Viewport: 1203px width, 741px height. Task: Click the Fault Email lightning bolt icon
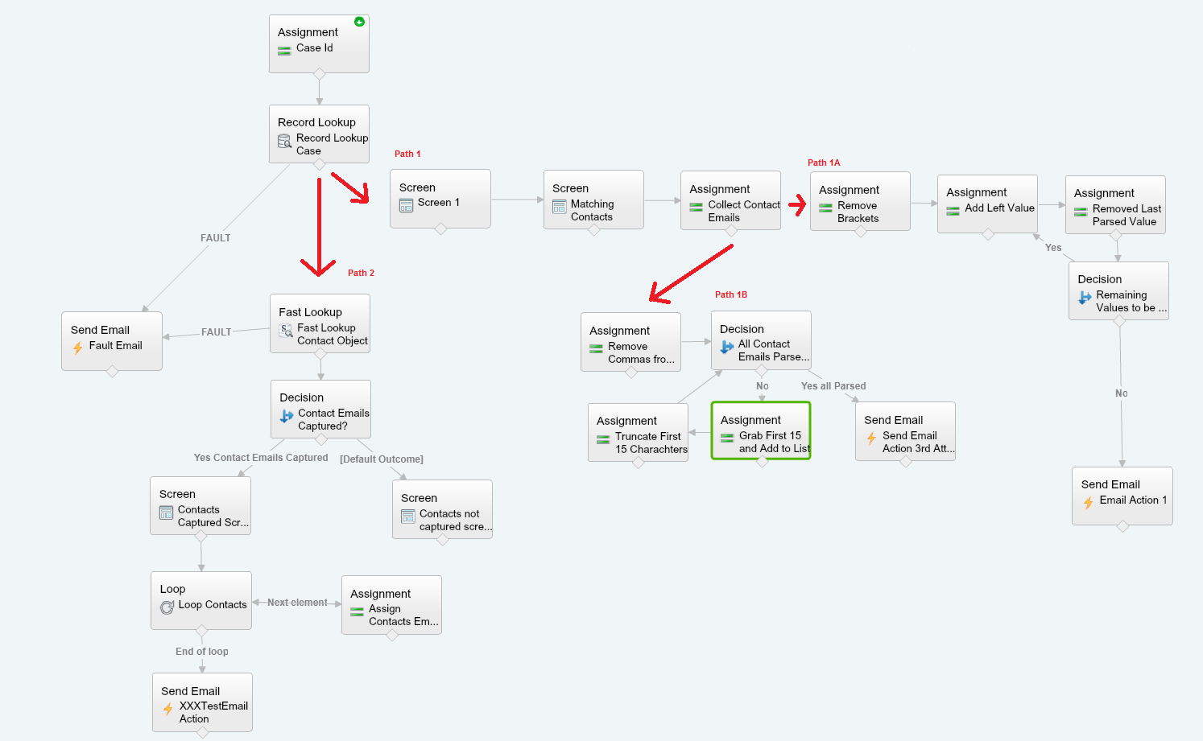(x=77, y=348)
